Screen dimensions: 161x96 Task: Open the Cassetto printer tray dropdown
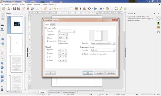coord(114,43)
